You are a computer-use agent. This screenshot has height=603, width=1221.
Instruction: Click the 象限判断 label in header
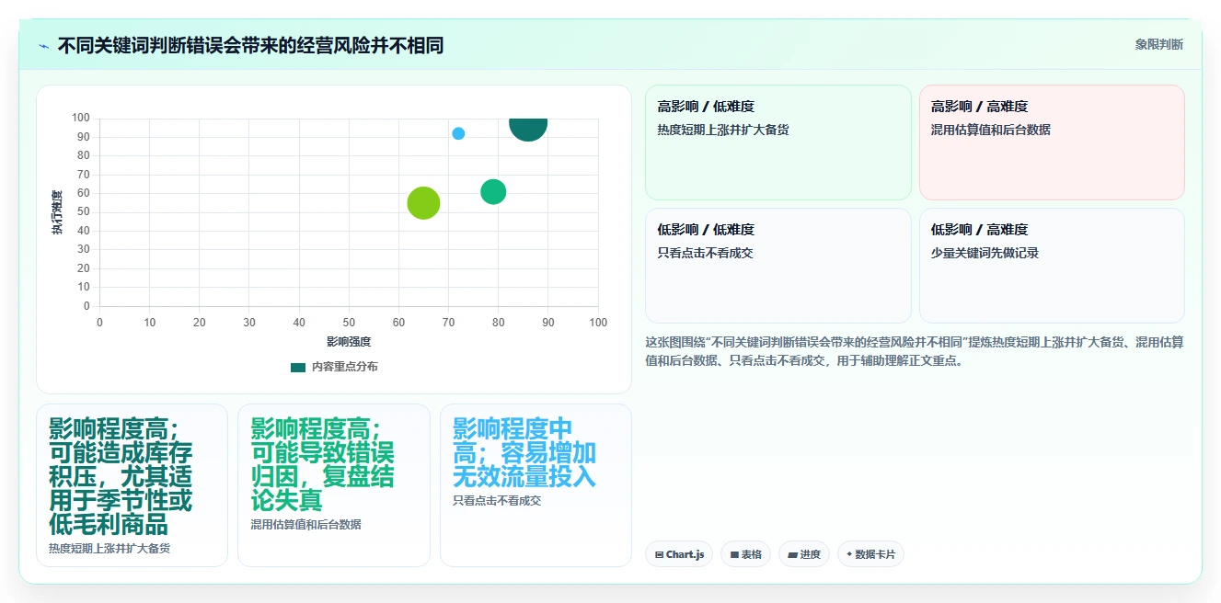pos(1159,44)
